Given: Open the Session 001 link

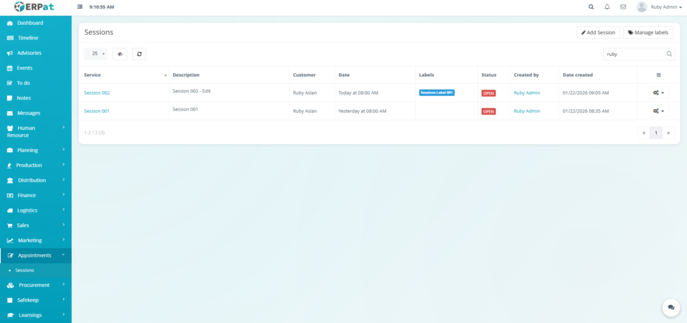Looking at the screenshot, I should (97, 111).
